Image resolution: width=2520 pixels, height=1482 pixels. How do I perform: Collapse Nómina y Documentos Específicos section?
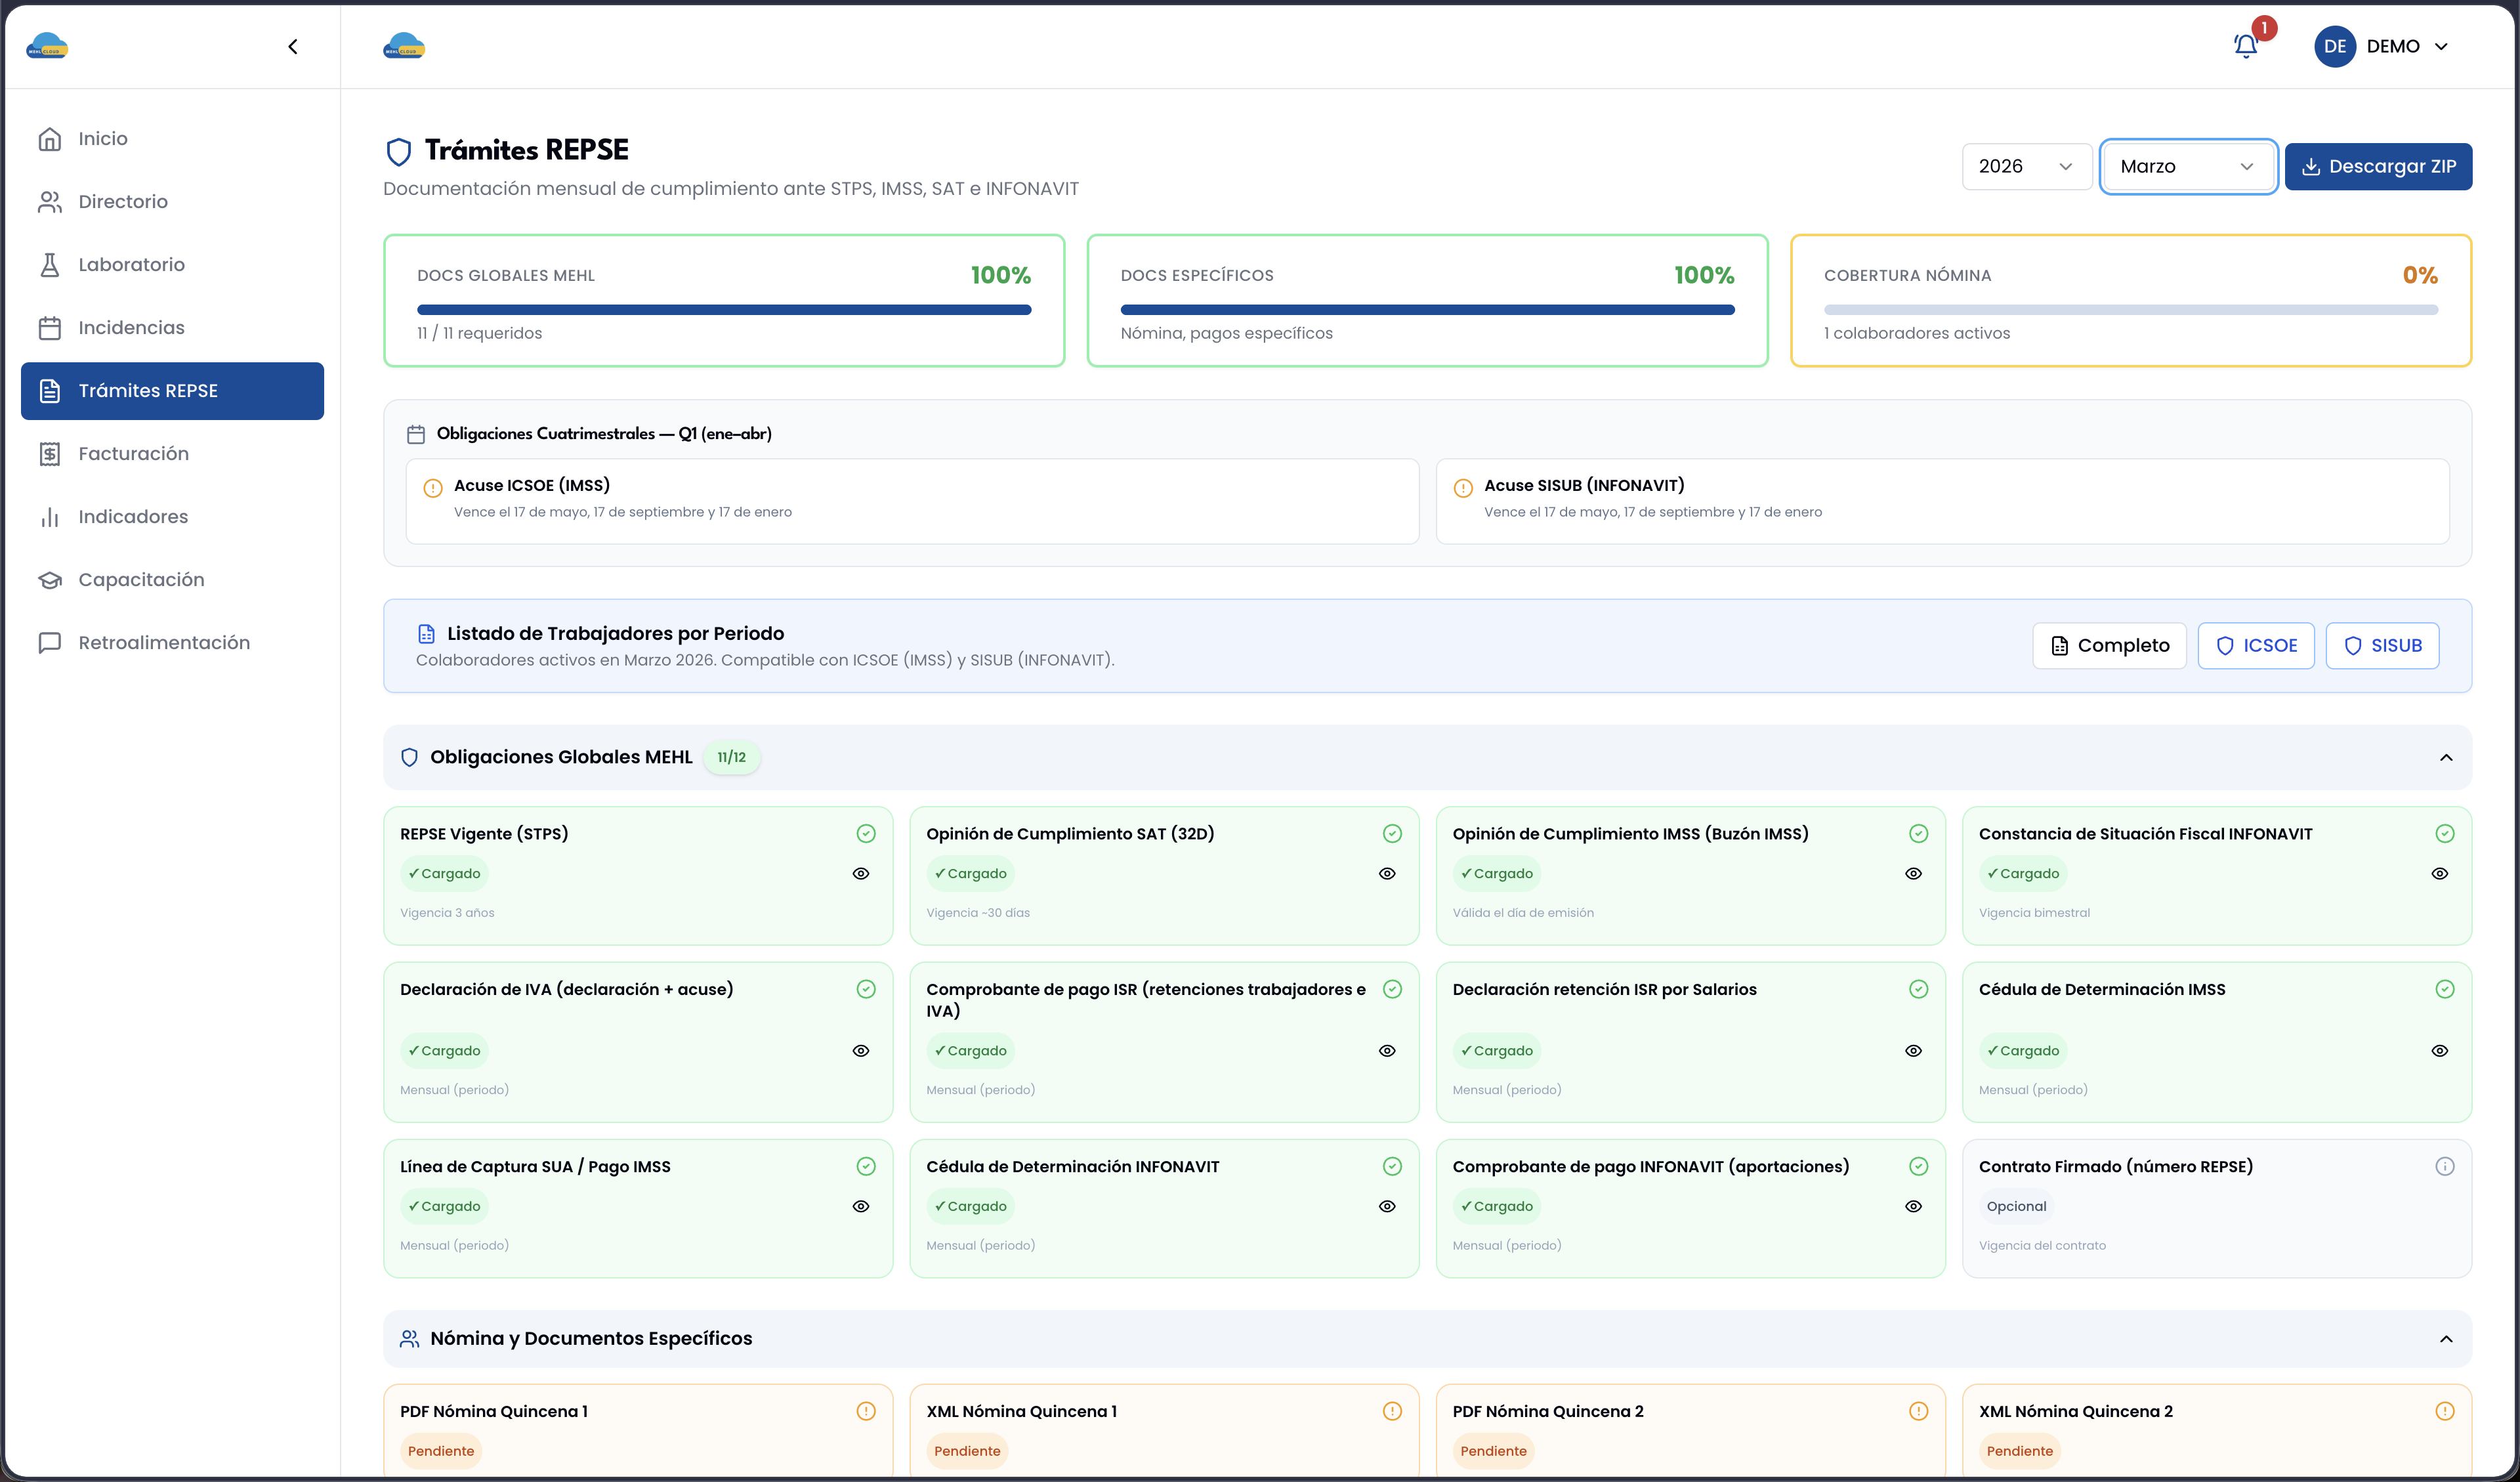(2446, 1338)
